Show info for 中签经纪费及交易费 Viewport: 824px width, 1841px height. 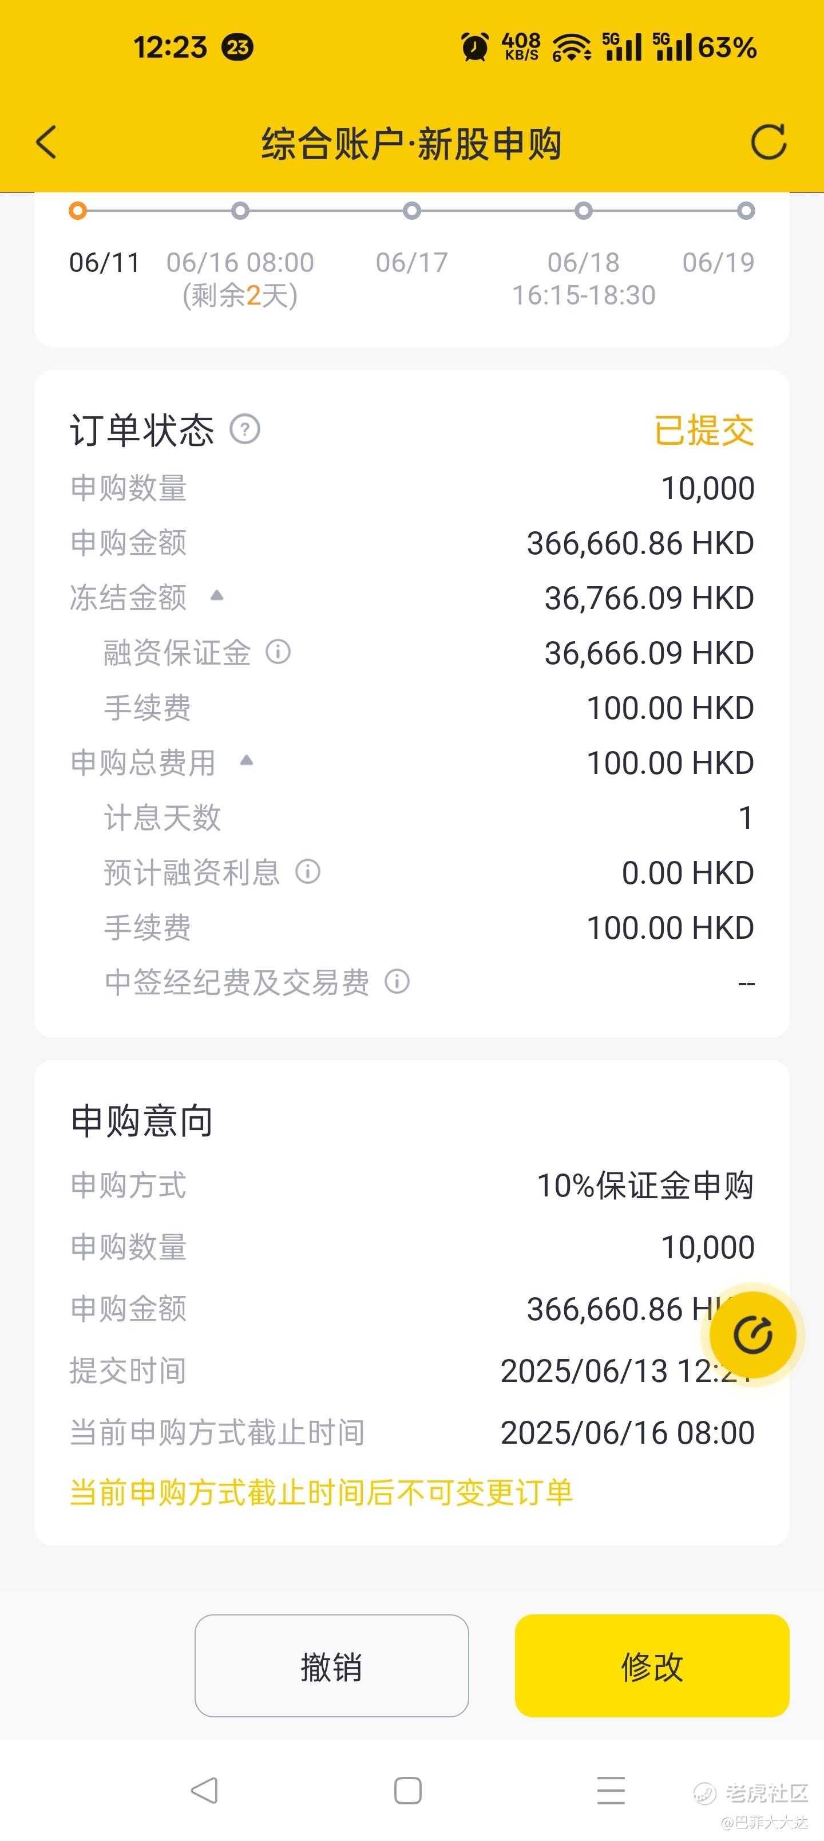pos(397,981)
